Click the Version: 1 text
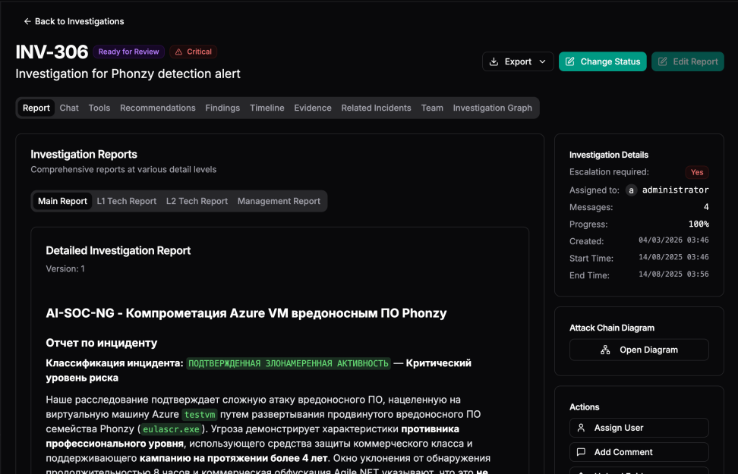738x474 pixels. point(65,268)
